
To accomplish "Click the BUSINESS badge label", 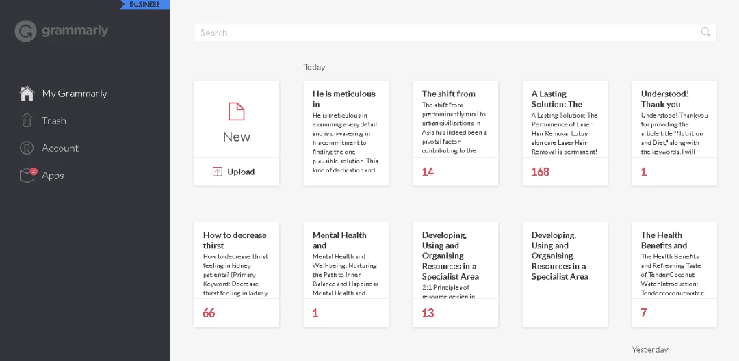I will 144,4.
